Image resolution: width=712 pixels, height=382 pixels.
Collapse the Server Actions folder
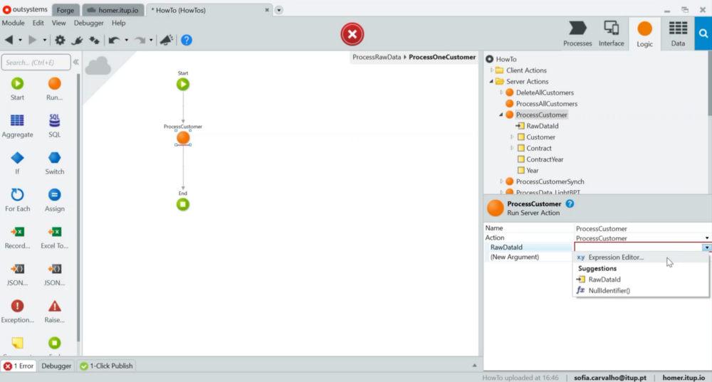[491, 82]
